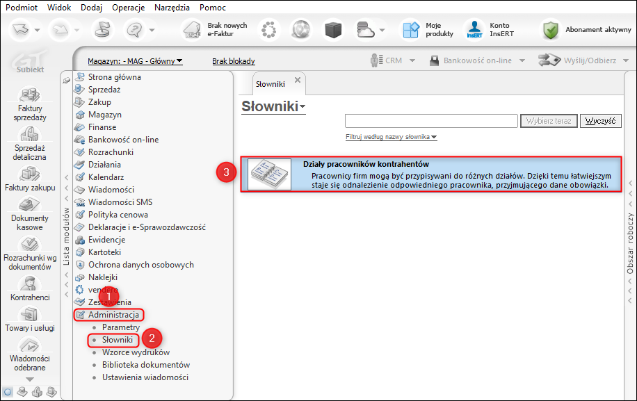Click the dotted circle sync icon
Screen dimensions: 637x401
pos(268,30)
